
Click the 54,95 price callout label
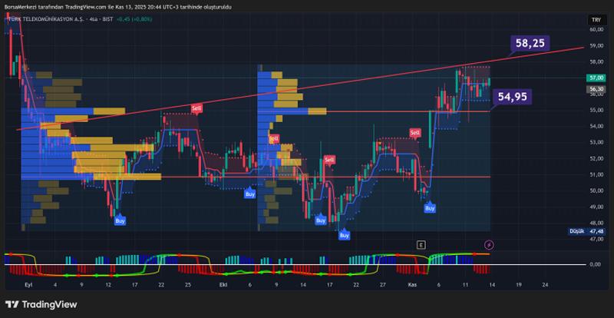click(x=512, y=97)
